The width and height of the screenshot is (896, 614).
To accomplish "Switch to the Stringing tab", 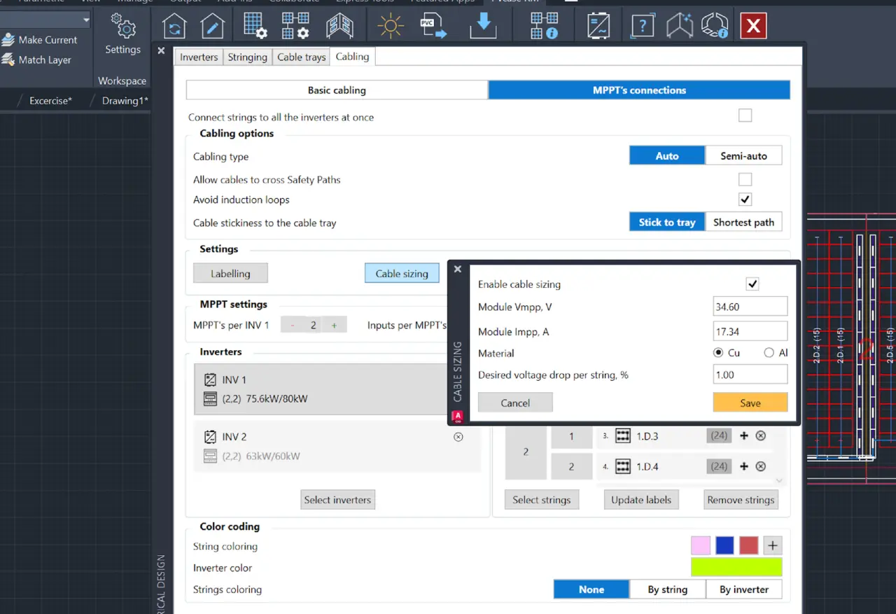I will (x=248, y=57).
